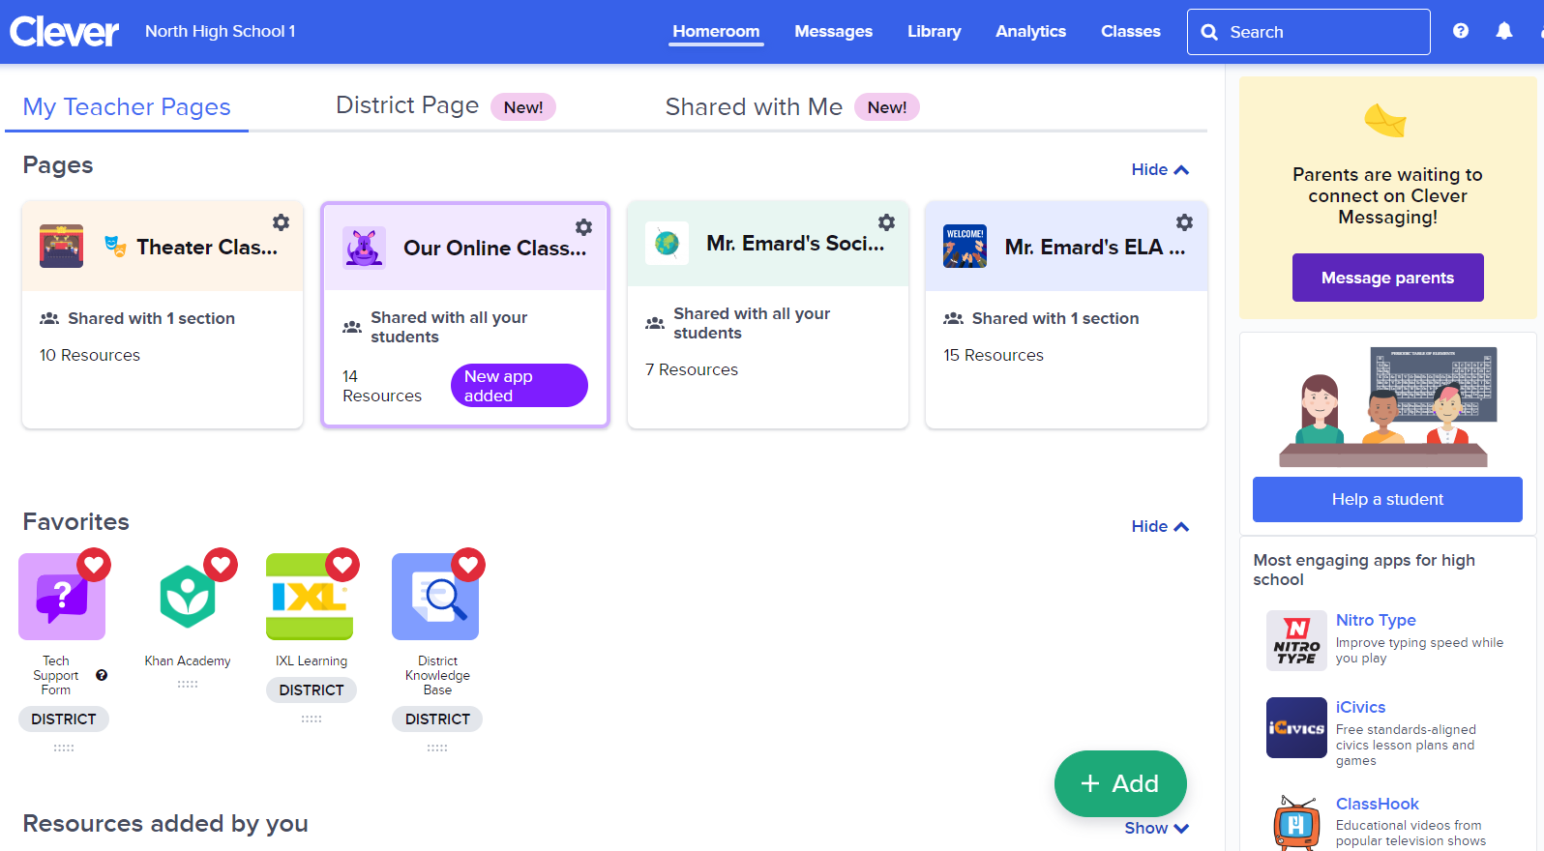
Task: Switch to the District Page tab
Action: [x=407, y=104]
